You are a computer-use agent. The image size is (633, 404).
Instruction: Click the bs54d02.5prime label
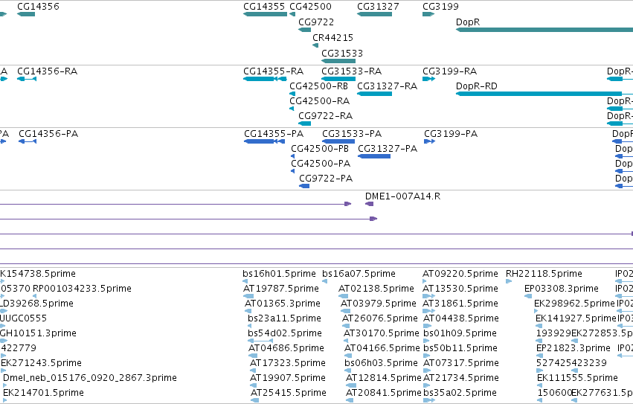coord(285,333)
